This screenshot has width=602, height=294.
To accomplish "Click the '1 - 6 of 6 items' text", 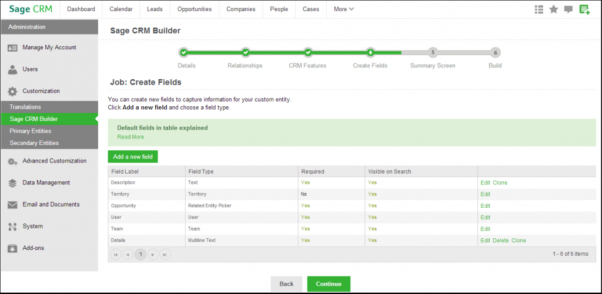I will (x=570, y=254).
